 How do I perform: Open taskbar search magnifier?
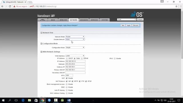tap(10, 100)
